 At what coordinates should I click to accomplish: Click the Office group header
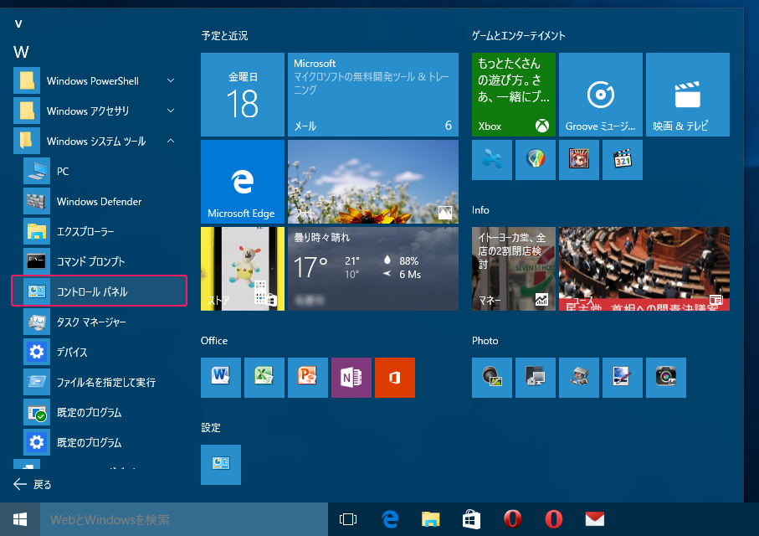coord(214,340)
